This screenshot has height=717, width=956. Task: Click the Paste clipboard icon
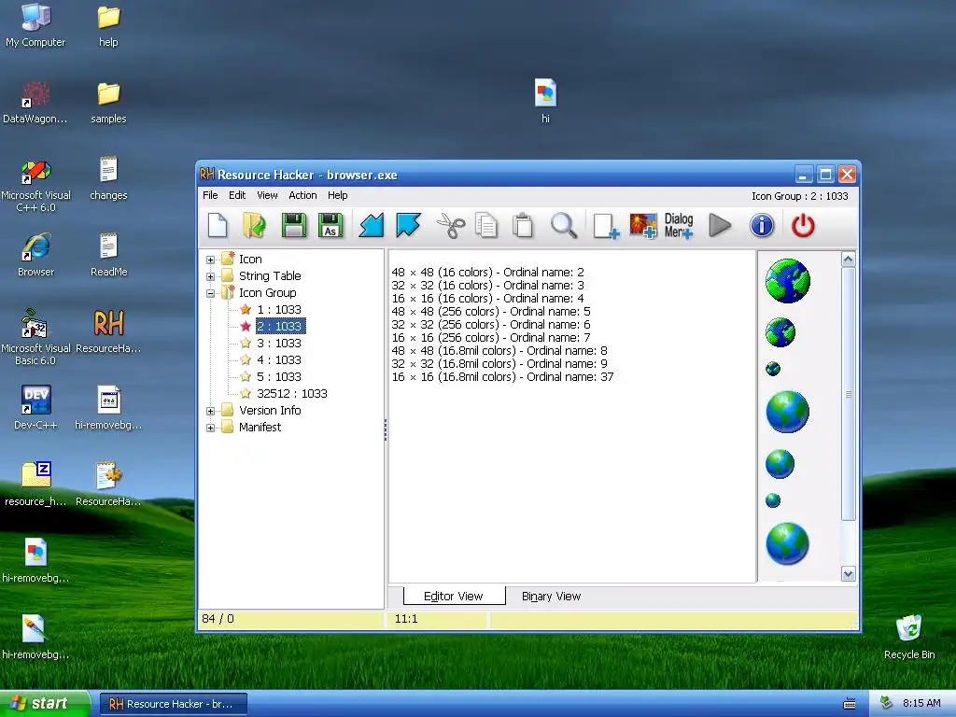523,226
